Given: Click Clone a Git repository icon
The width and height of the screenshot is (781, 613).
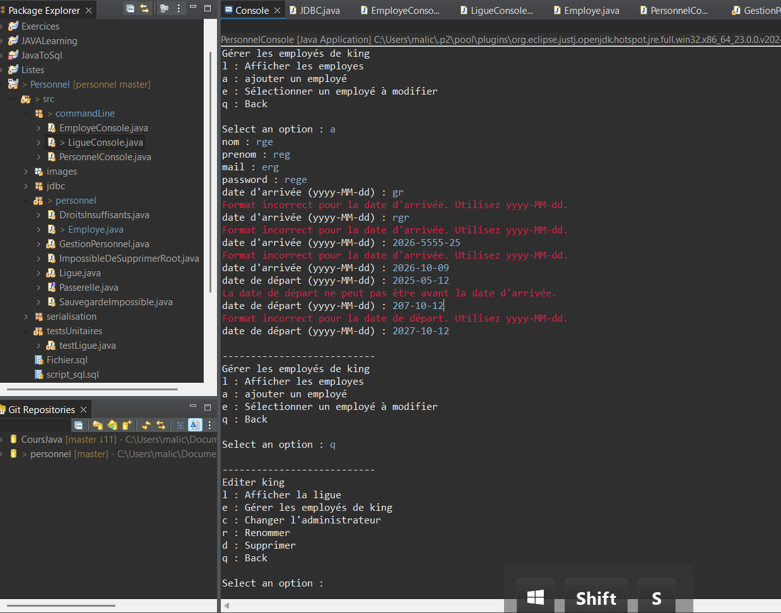Looking at the screenshot, I should [x=112, y=425].
